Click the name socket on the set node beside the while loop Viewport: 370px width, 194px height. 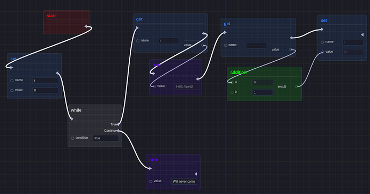[12, 81]
